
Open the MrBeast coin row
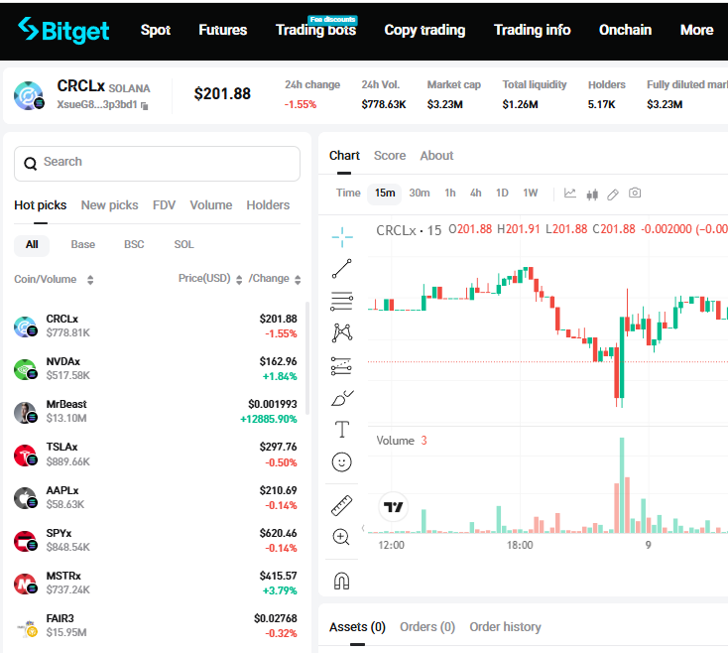(156, 412)
